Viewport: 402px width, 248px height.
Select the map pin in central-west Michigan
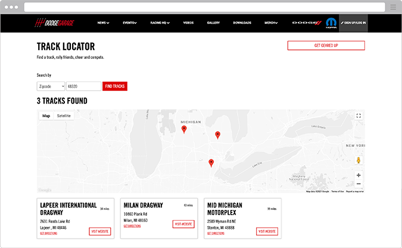pyautogui.click(x=184, y=130)
